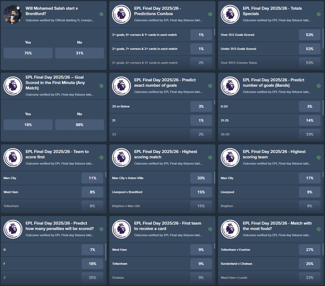
Task: Open 'Will Mohamed Salah start v Brentford?' title
Action: point(52,11)
